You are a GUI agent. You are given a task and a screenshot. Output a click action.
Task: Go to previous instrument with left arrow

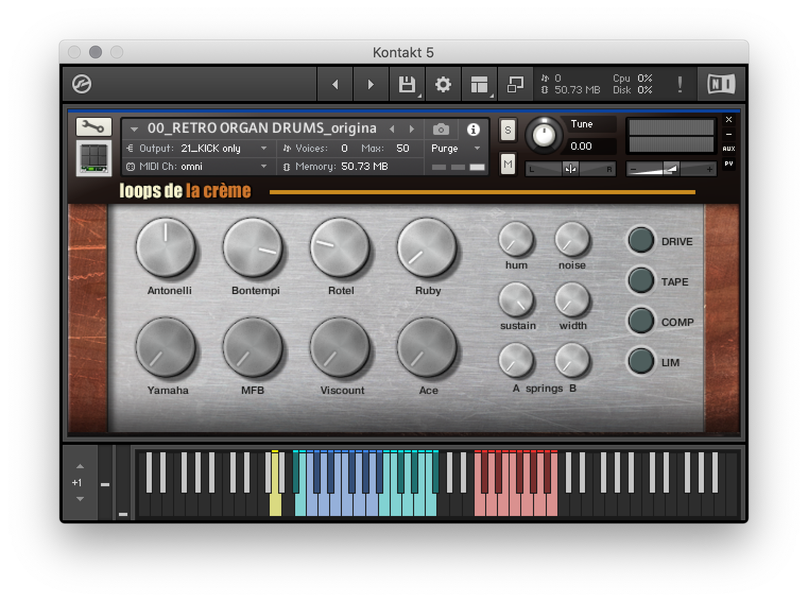click(x=335, y=84)
